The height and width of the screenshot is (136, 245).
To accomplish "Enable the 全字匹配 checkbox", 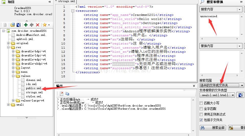I will (201, 109).
